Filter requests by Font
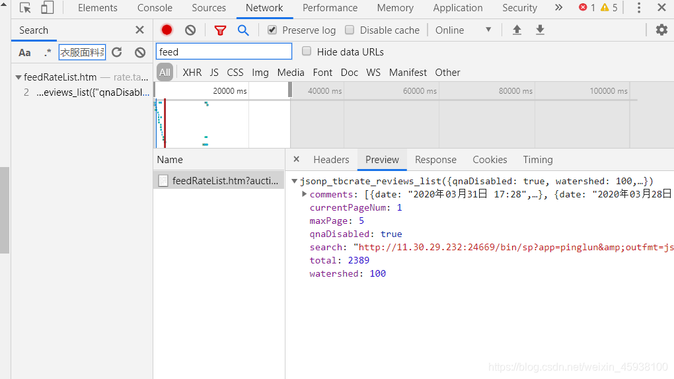Screen dimensions: 674x379 [322, 72]
